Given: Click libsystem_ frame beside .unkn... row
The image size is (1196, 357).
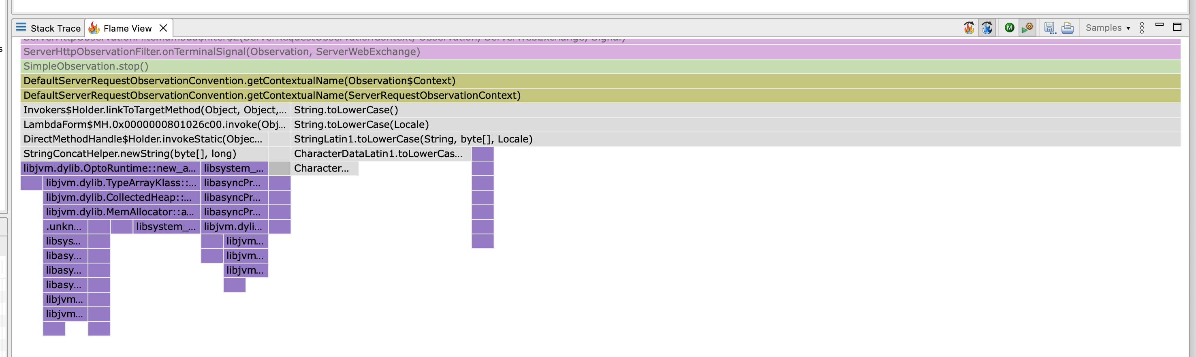Looking at the screenshot, I should (167, 227).
